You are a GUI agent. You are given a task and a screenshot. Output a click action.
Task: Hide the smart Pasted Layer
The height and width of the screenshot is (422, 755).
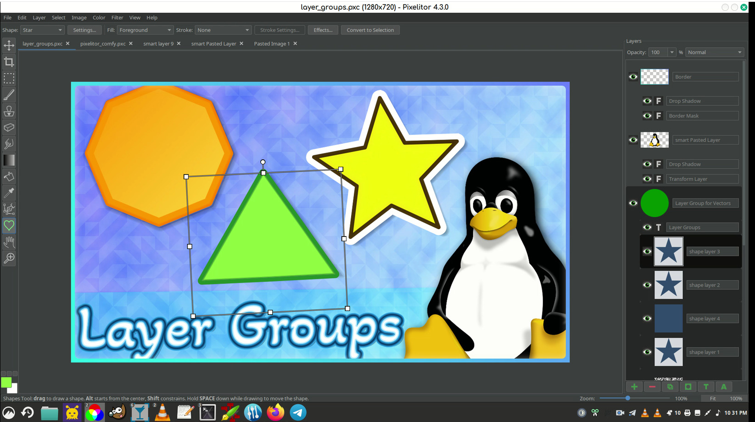pyautogui.click(x=633, y=140)
